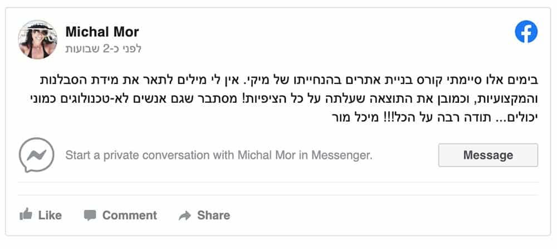This screenshot has width=557, height=249.
Task: Click the Like text label
Action: click(x=50, y=215)
